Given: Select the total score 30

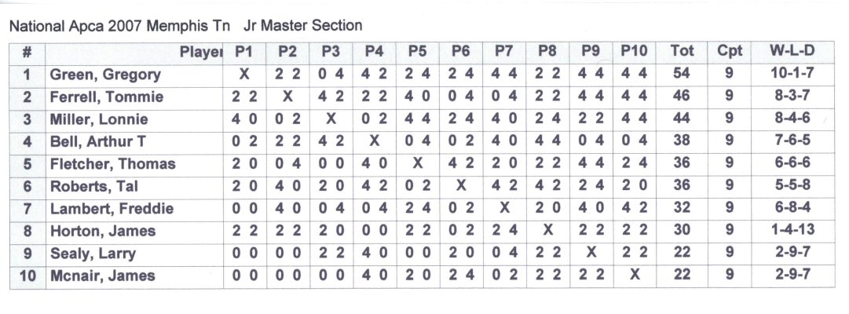Looking at the screenshot, I should pos(682,232).
